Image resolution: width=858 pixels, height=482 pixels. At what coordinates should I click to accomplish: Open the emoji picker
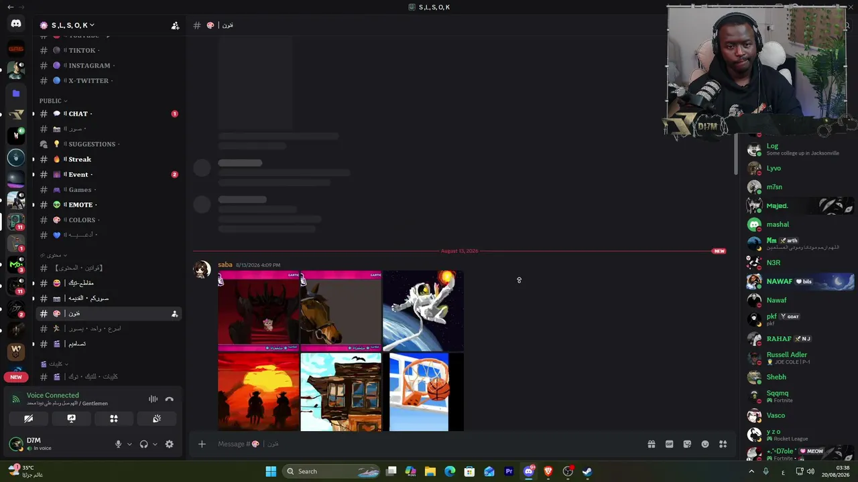tap(705, 444)
